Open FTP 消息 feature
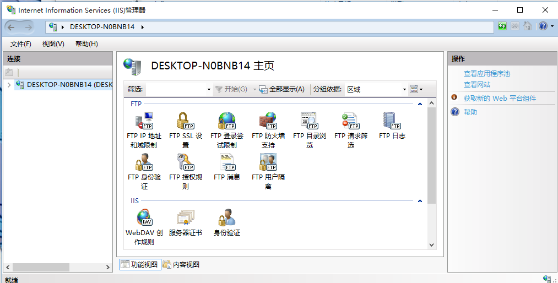This screenshot has width=558, height=283. coord(227,167)
